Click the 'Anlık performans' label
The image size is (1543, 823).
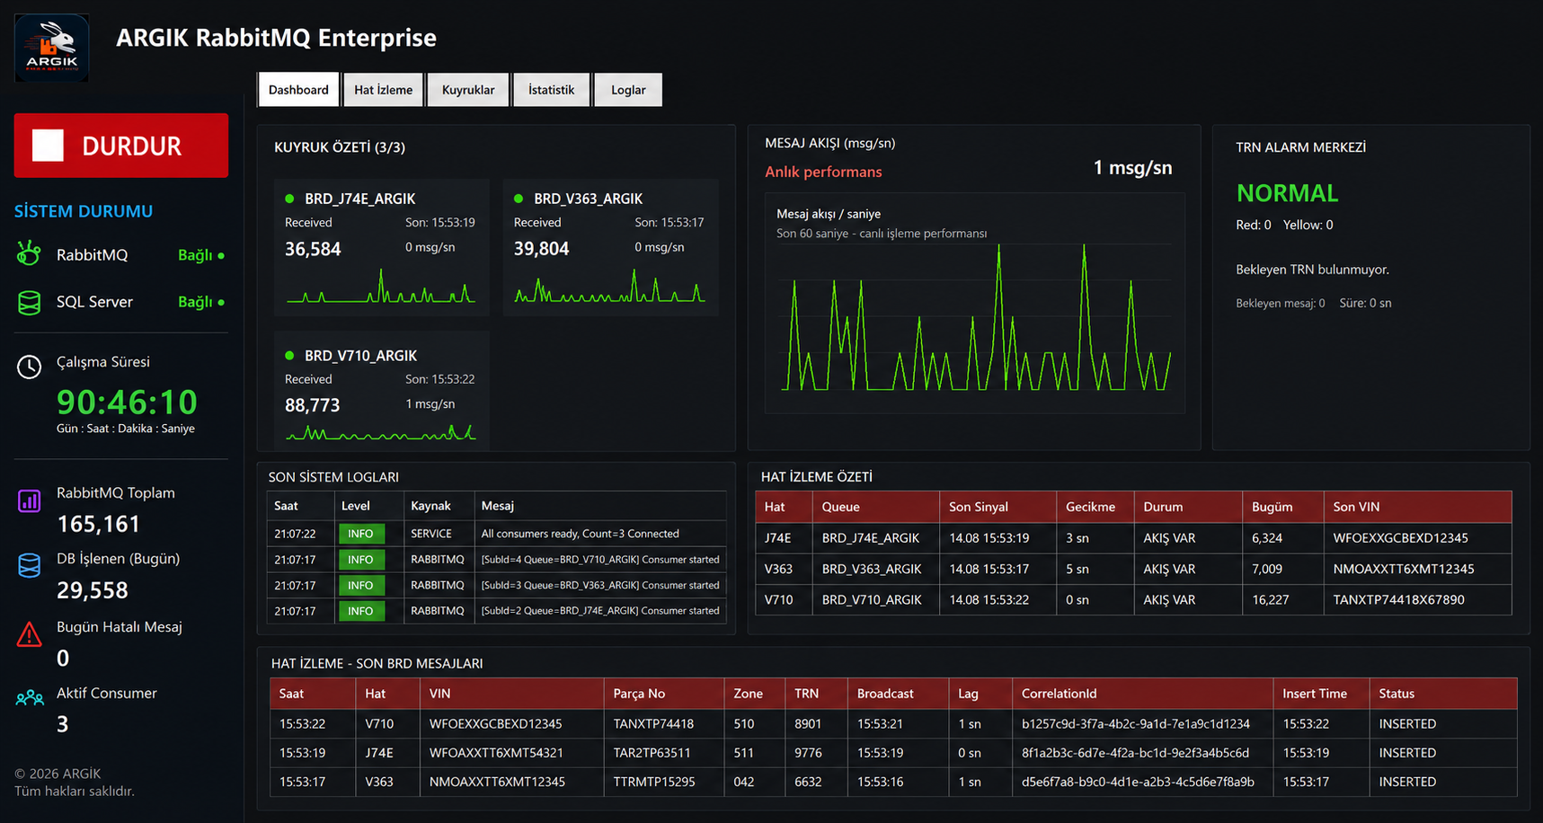coord(823,172)
